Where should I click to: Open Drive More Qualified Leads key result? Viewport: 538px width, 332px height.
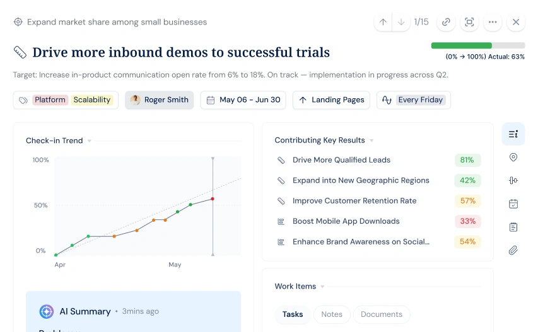coord(341,160)
